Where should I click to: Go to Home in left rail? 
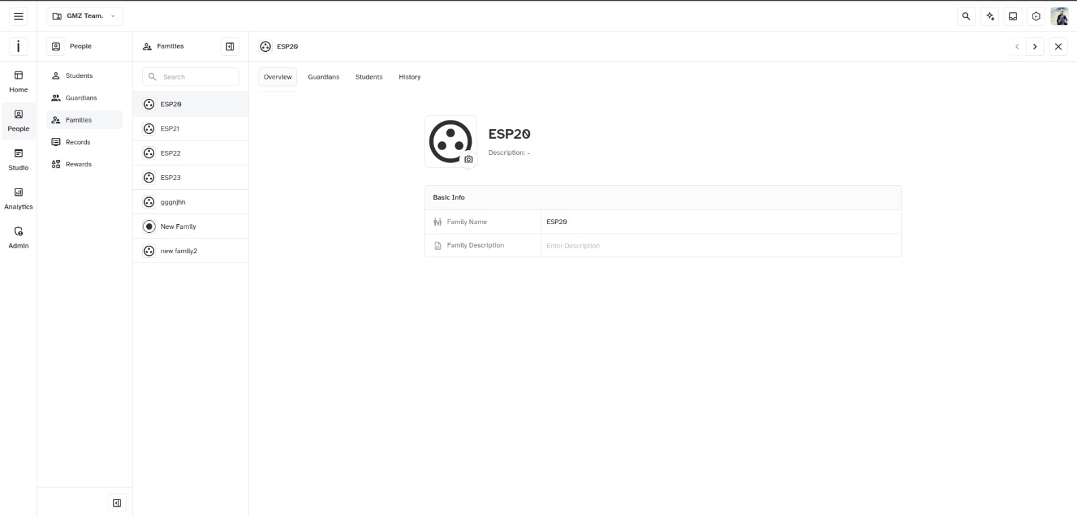(x=19, y=81)
